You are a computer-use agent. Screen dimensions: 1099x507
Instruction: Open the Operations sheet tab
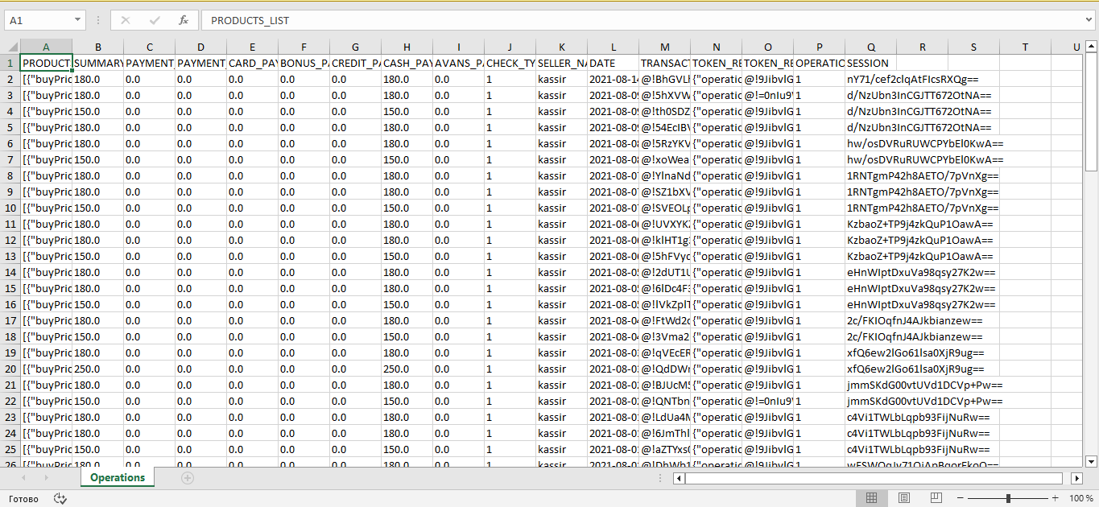point(118,478)
